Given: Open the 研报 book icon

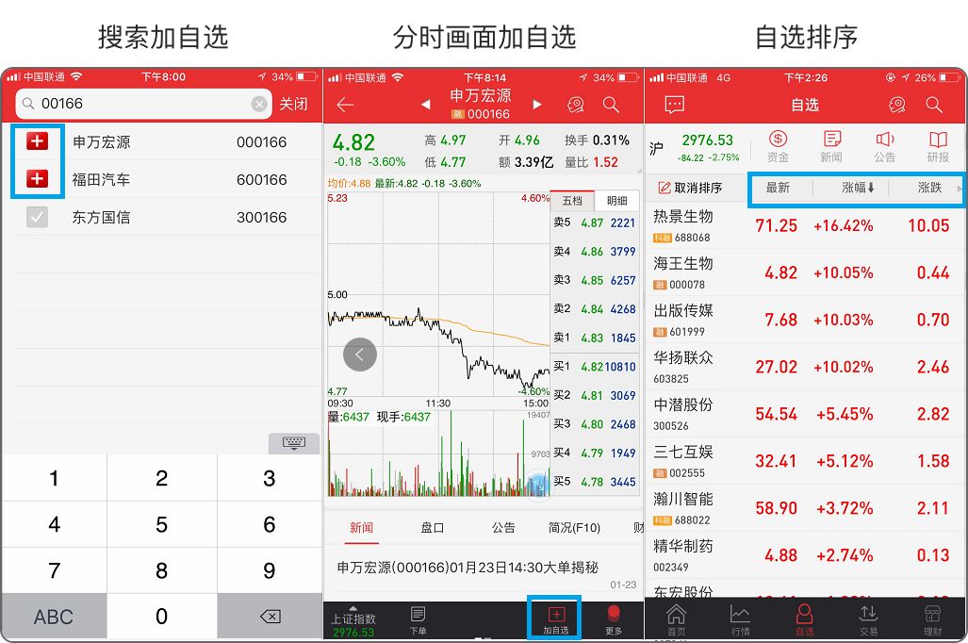Looking at the screenshot, I should (938, 146).
